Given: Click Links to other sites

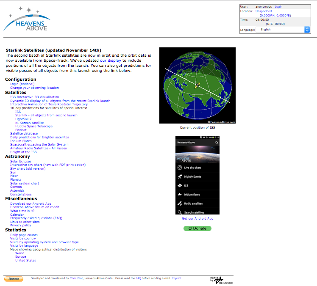Looking at the screenshot, I should tap(25, 222).
